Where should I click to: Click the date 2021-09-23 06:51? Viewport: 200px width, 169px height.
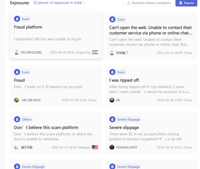pyautogui.click(x=62, y=52)
